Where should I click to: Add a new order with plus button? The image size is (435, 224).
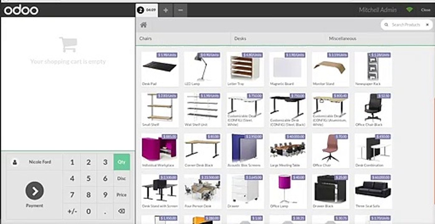coord(165,10)
